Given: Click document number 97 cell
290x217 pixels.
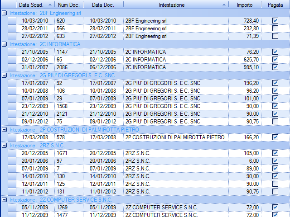Looking at the screenshot, I should [69, 161].
